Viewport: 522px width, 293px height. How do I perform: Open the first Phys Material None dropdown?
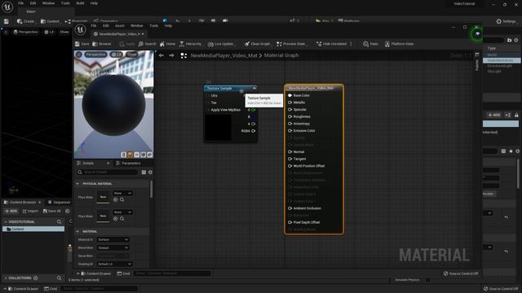(122, 193)
